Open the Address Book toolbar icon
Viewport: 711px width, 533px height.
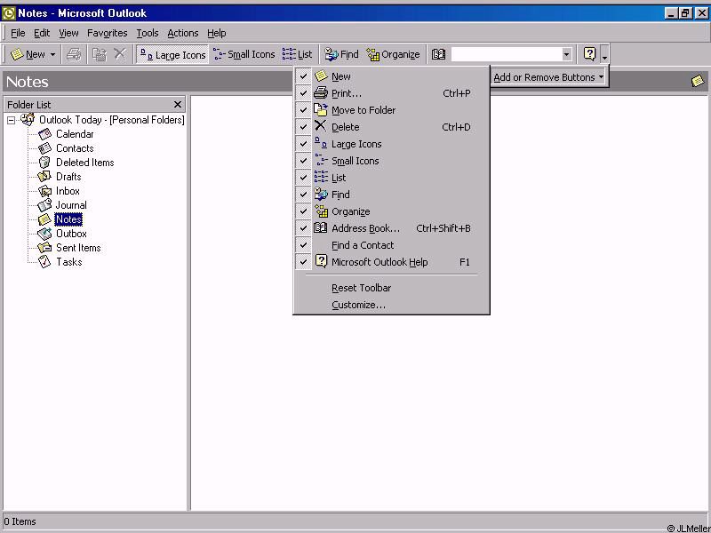pos(438,54)
